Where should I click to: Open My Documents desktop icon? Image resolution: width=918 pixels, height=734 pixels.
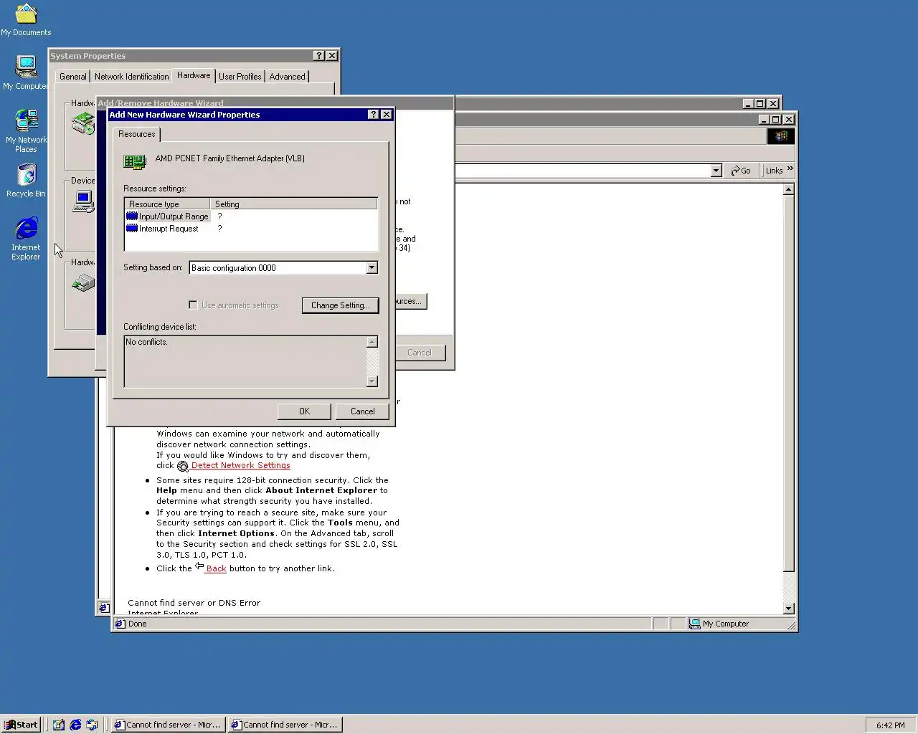point(26,19)
